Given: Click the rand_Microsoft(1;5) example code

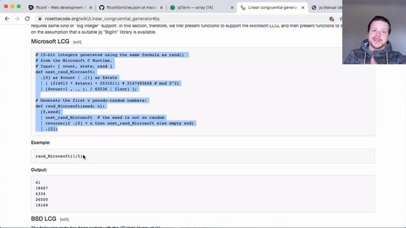Looking at the screenshot, I should click(59, 156).
